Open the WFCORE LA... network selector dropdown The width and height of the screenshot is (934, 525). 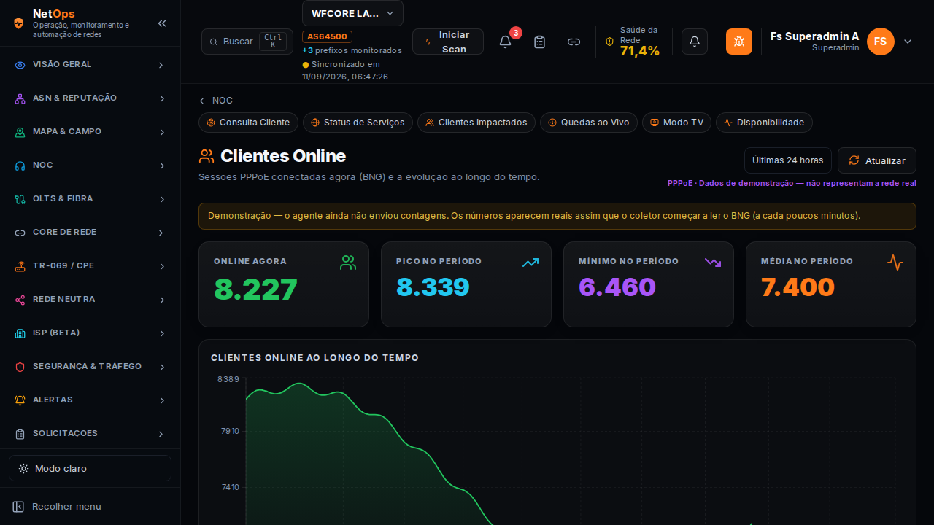click(352, 13)
